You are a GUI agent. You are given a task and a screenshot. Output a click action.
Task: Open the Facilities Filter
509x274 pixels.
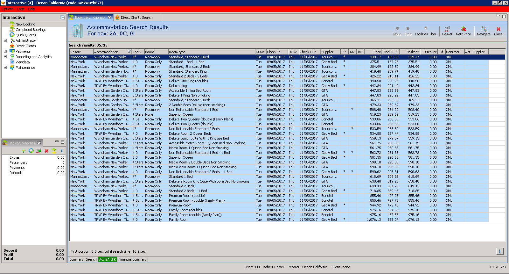tap(425, 31)
